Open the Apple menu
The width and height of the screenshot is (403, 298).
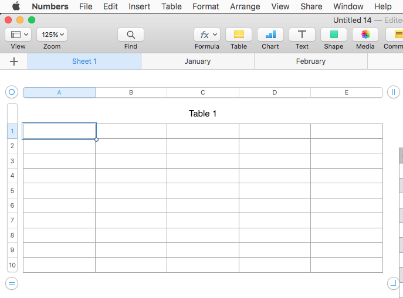click(x=16, y=6)
